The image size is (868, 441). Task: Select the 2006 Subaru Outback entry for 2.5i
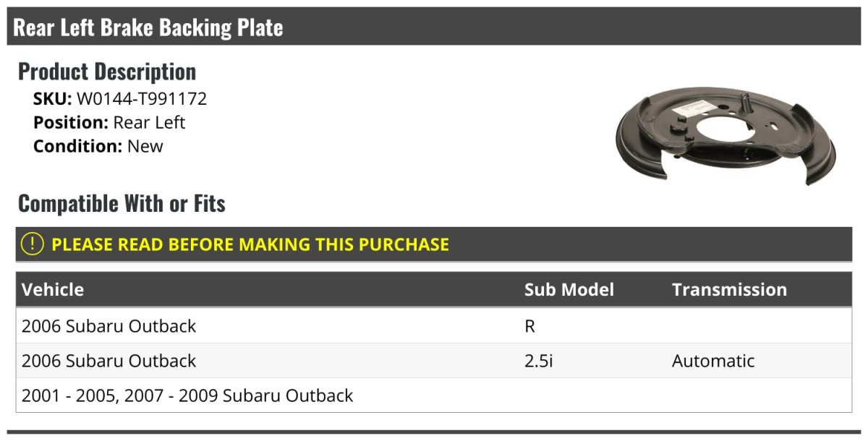(109, 361)
